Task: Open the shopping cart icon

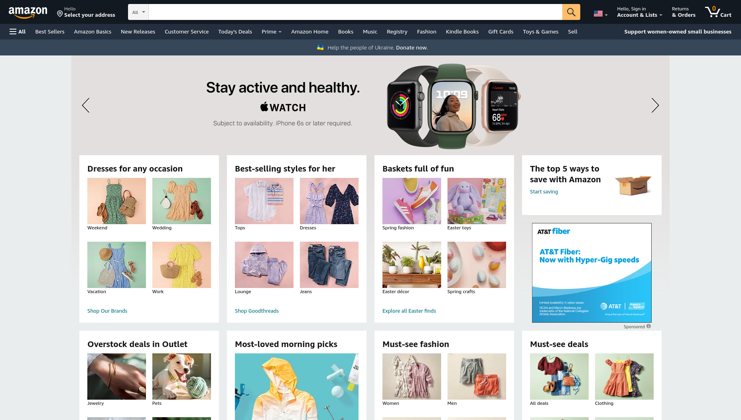Action: [x=718, y=12]
